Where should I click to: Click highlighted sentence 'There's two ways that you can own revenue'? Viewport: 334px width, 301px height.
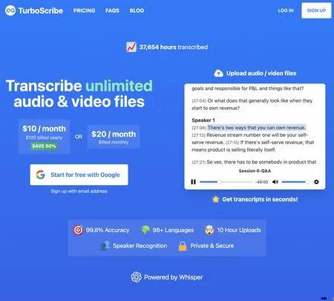pos(256,128)
